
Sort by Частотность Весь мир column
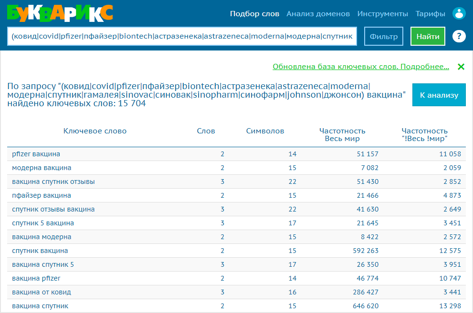(342, 134)
